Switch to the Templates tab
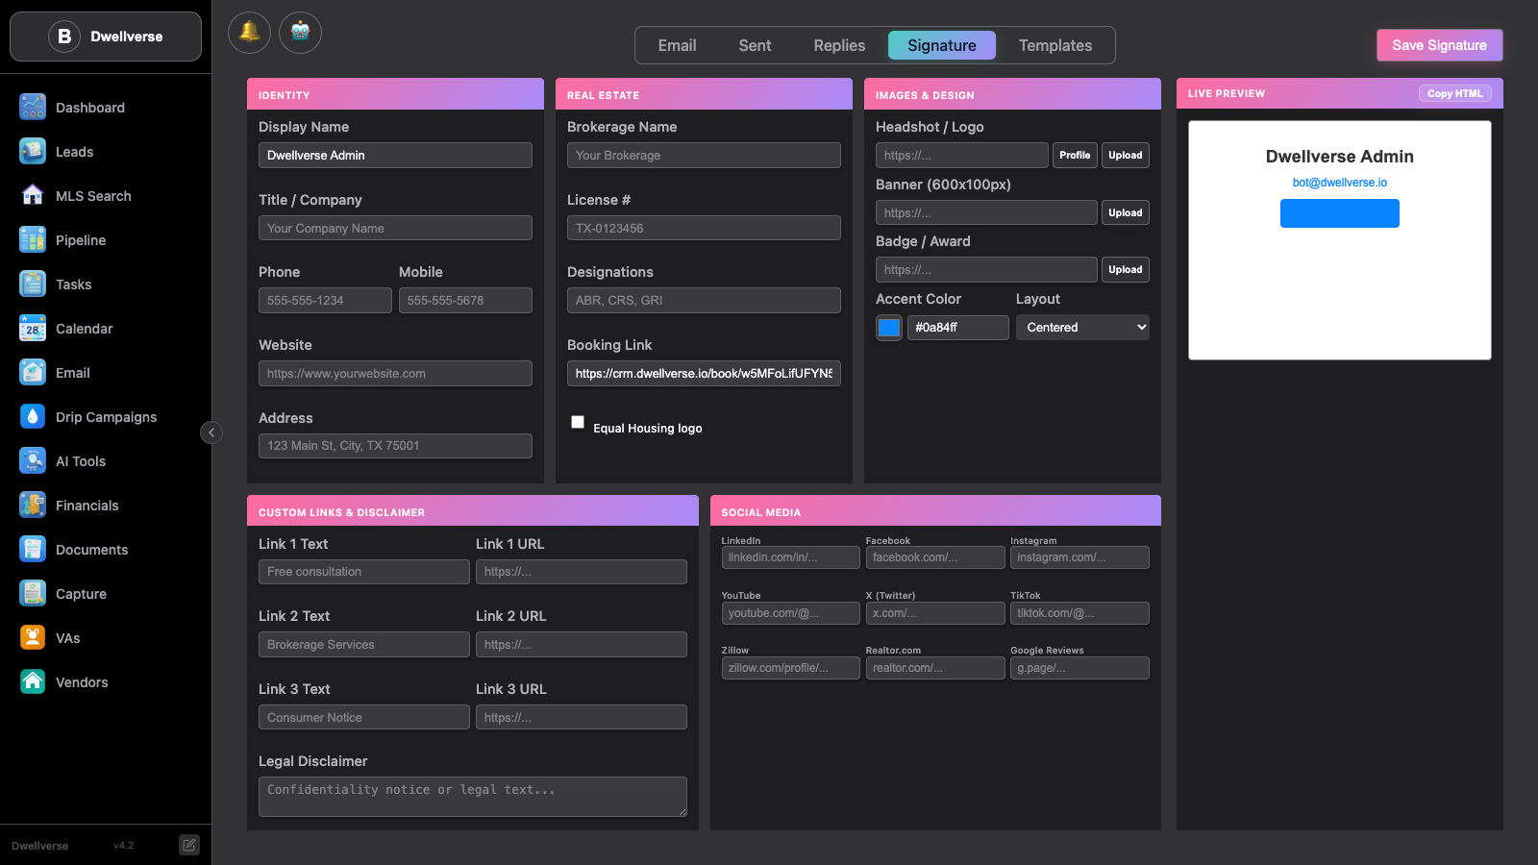This screenshot has width=1538, height=865. 1054,45
